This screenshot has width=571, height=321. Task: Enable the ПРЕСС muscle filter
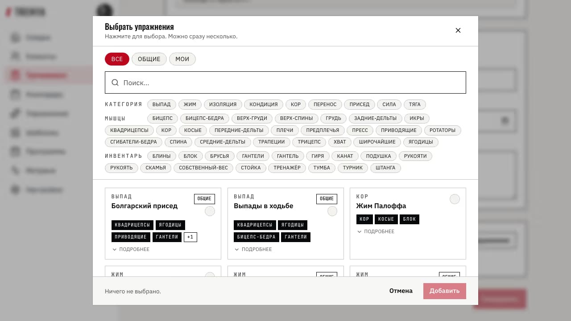pyautogui.click(x=360, y=130)
